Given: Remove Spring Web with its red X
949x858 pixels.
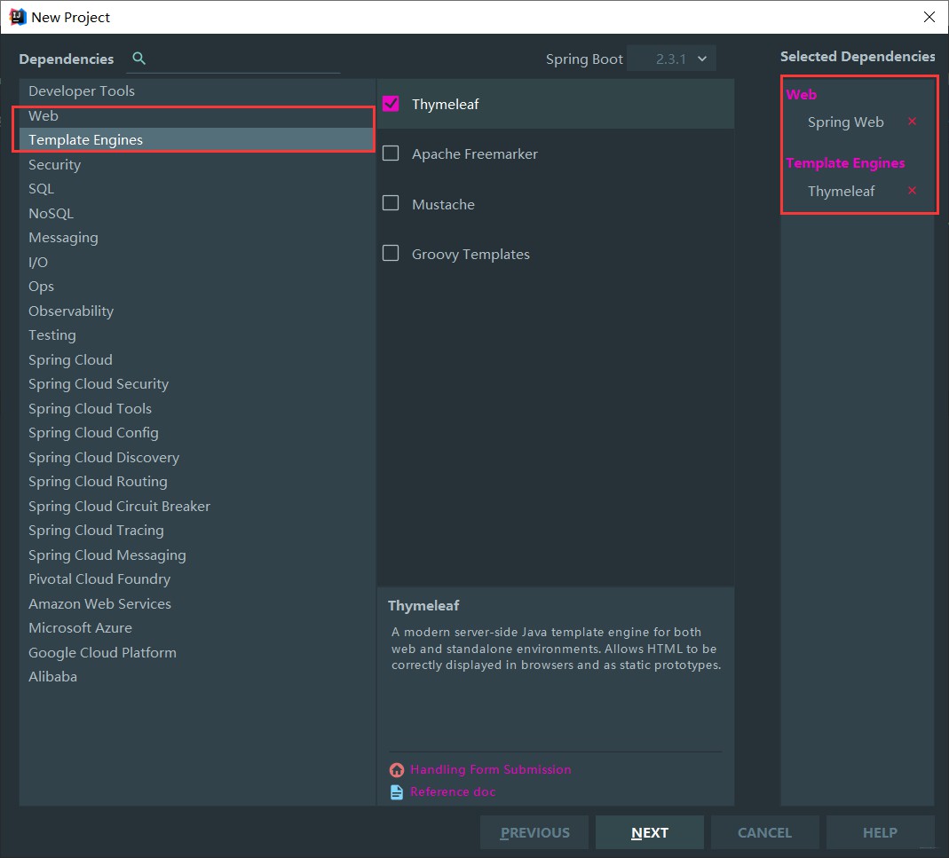Looking at the screenshot, I should pos(912,122).
